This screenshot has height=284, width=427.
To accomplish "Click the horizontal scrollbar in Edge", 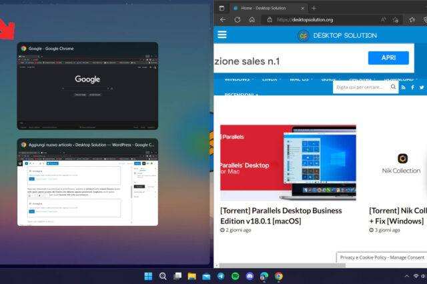I will 282,265.
